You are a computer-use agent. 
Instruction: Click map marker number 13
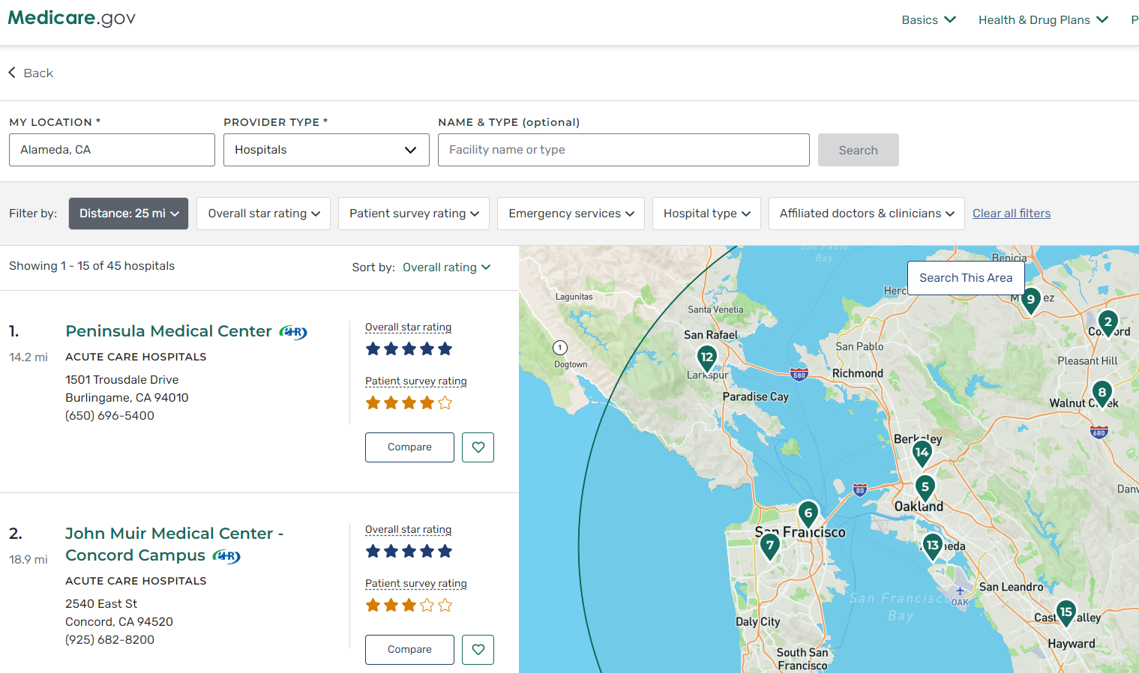933,546
